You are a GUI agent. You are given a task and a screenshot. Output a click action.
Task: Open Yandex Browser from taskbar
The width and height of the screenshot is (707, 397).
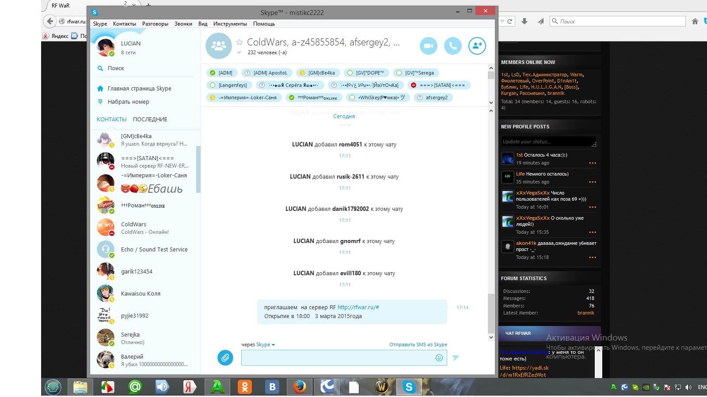[190, 387]
